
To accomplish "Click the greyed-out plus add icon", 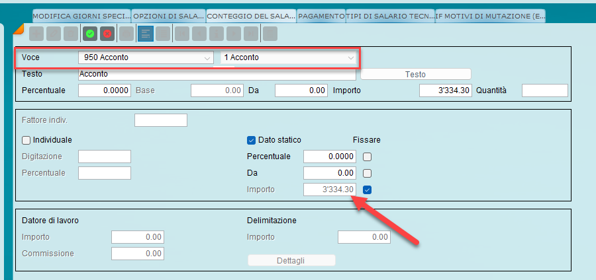I will point(37,33).
